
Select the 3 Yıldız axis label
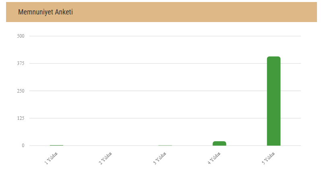pos(159,158)
